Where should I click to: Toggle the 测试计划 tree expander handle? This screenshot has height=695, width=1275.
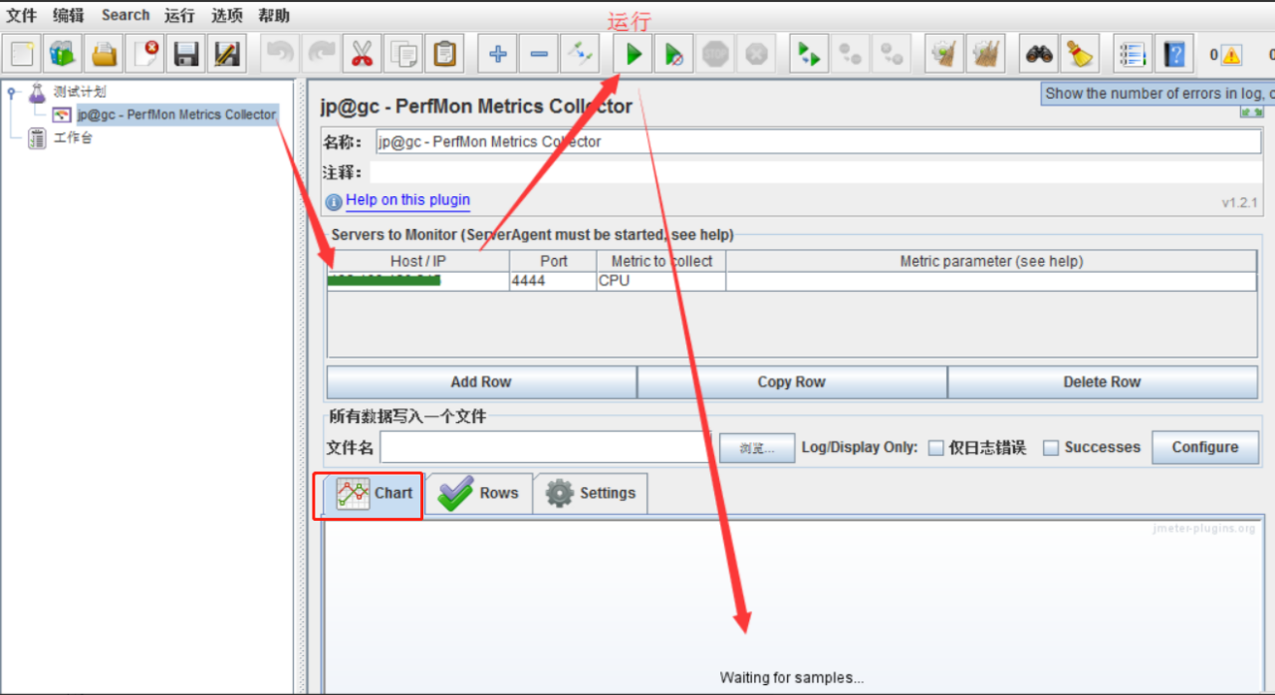[12, 93]
